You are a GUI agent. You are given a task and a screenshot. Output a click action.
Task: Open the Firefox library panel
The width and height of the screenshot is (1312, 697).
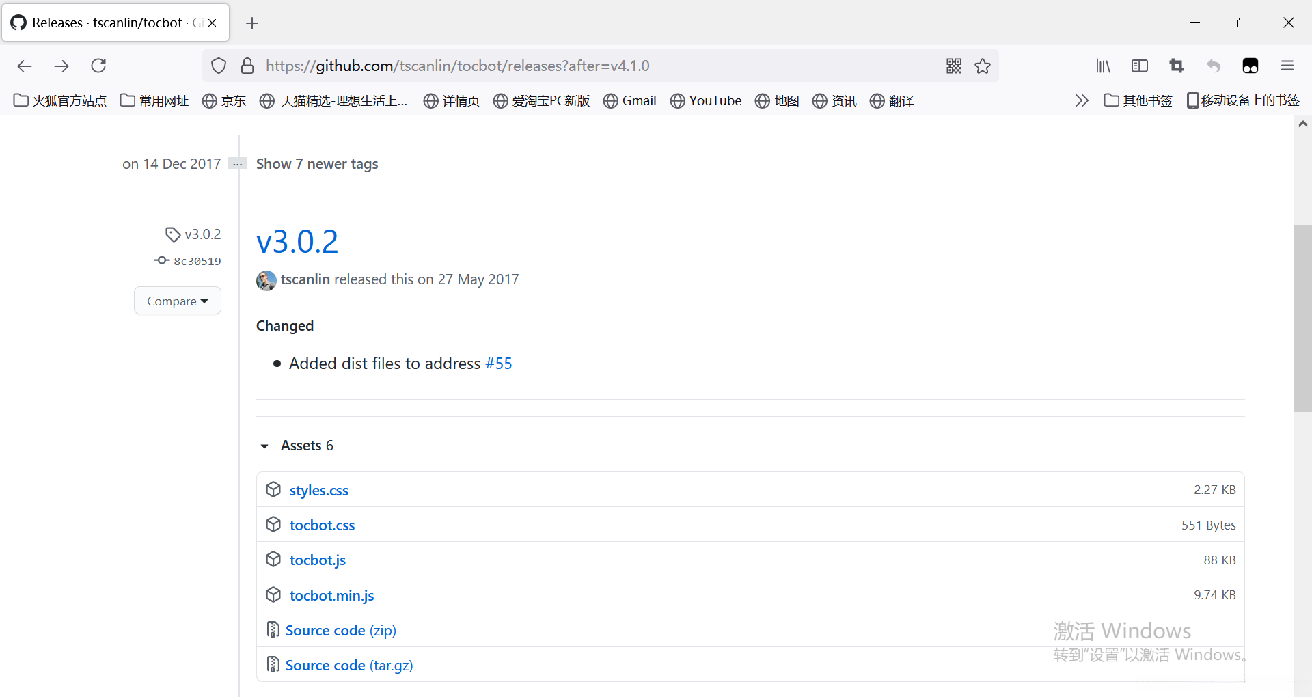(x=1103, y=66)
